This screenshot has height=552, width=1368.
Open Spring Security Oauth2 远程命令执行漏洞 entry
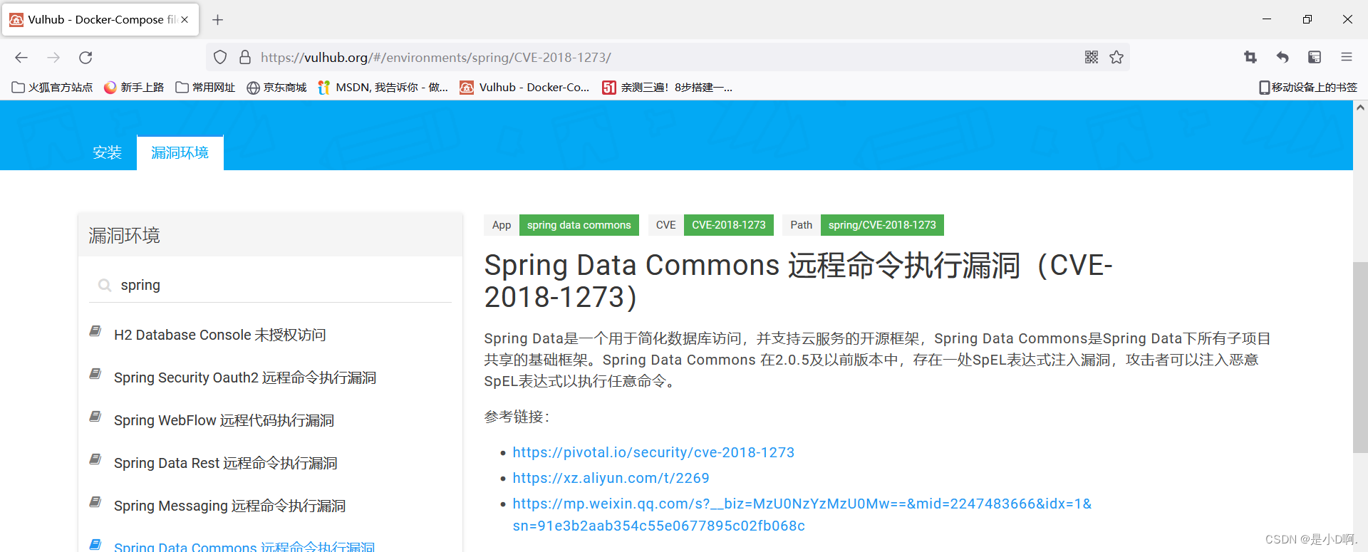pos(244,377)
